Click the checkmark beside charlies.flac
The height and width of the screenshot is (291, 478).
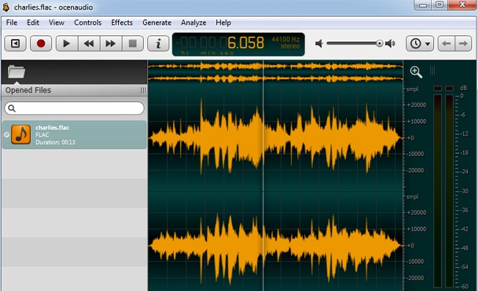7,135
